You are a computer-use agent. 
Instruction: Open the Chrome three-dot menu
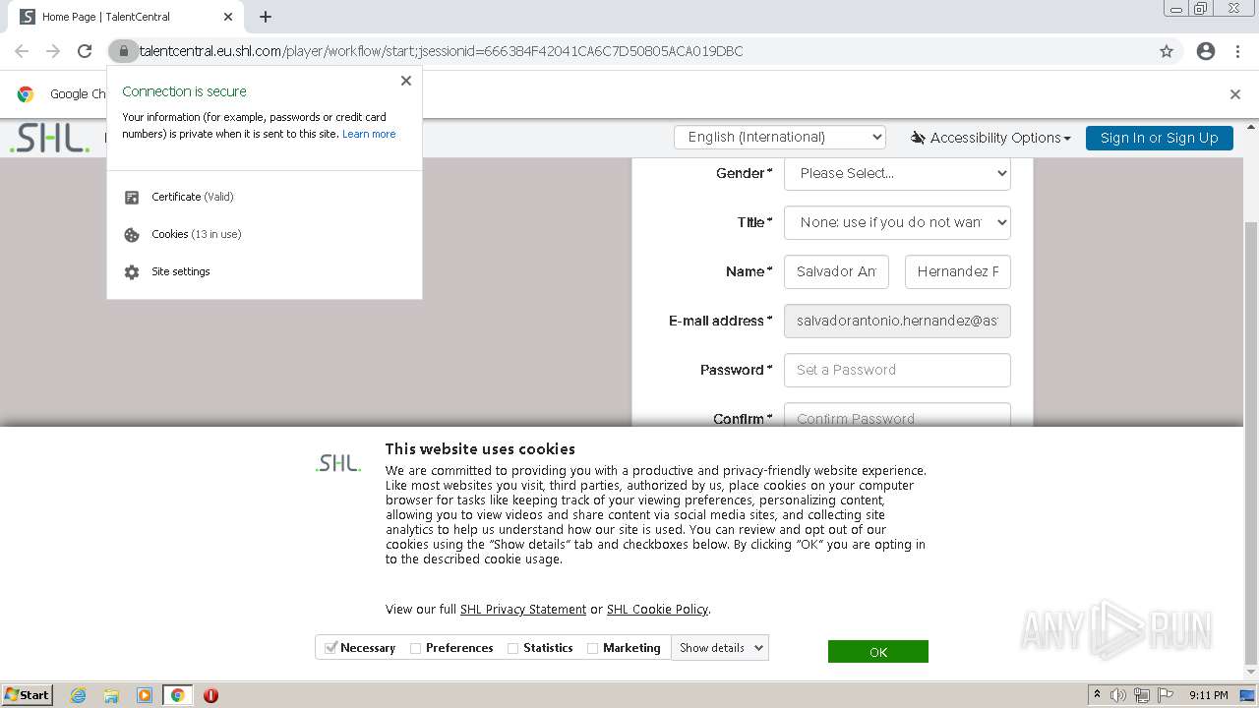1237,51
